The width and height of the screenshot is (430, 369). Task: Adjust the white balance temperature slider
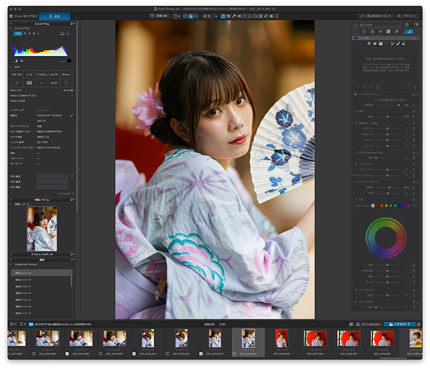tap(387, 187)
